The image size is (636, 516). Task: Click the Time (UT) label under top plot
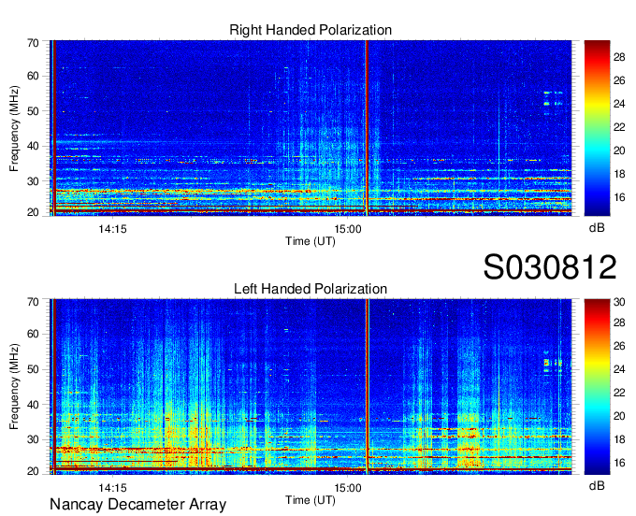pos(311,241)
